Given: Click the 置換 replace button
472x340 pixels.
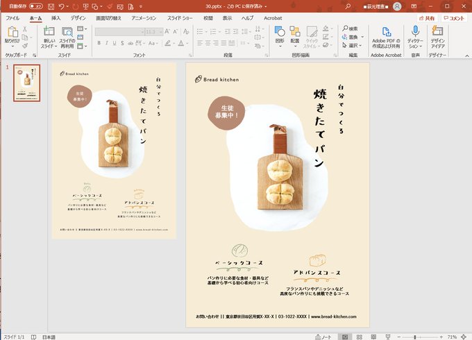Looking at the screenshot, I should pyautogui.click(x=350, y=37).
